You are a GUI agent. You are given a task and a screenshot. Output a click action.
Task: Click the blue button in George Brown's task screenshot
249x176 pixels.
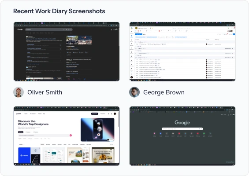138,34
